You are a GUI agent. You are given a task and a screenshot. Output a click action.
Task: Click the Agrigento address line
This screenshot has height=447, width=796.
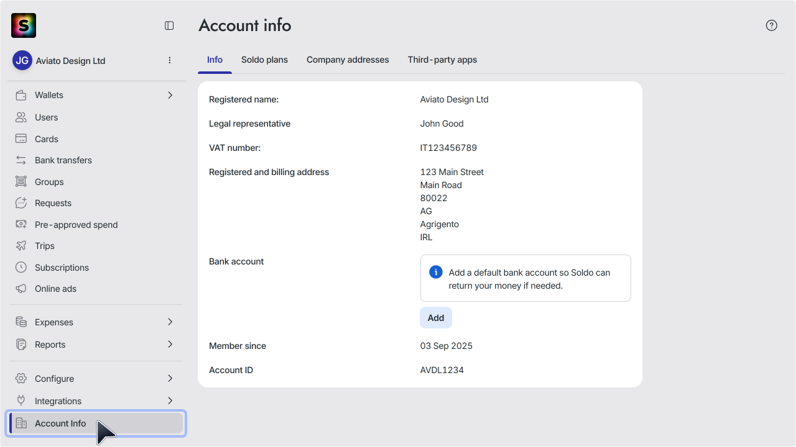click(x=440, y=224)
